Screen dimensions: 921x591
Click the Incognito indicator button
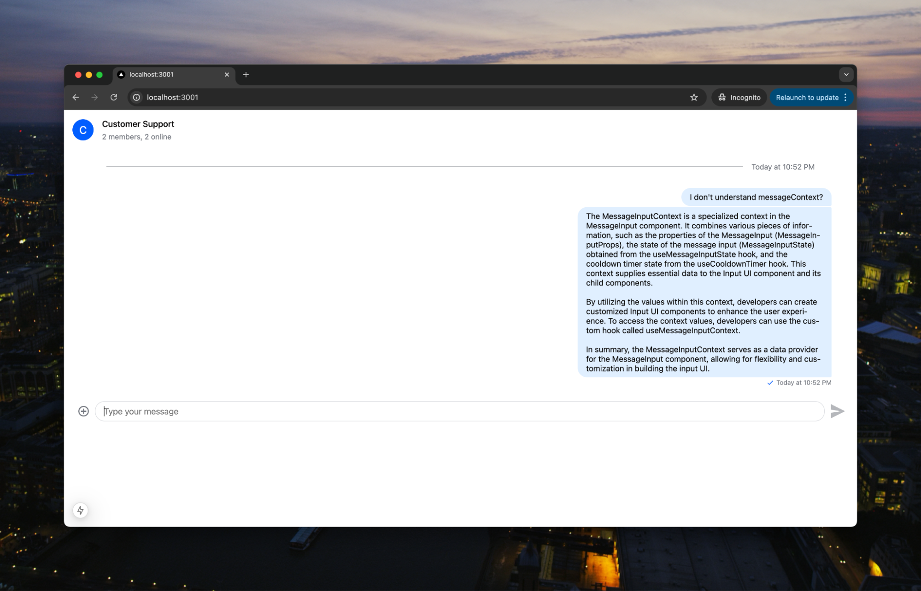point(739,97)
